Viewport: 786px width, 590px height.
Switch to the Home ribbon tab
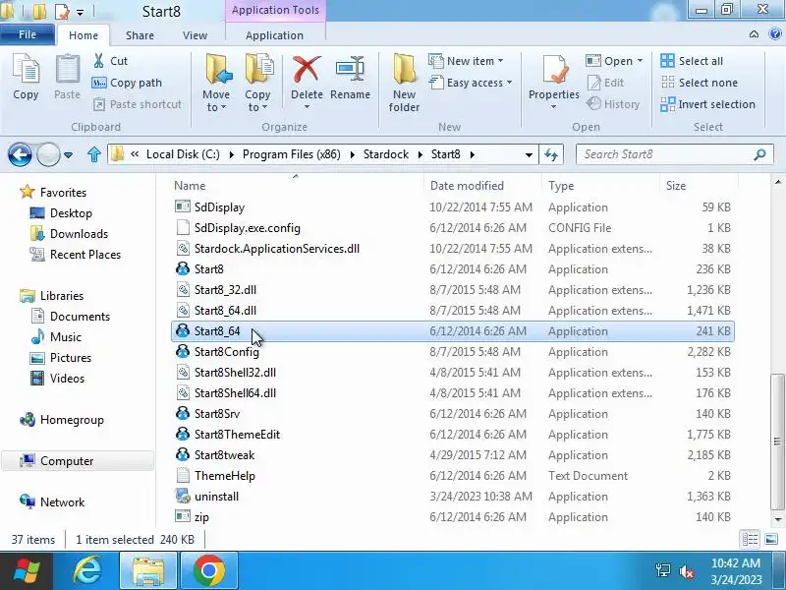pos(84,35)
